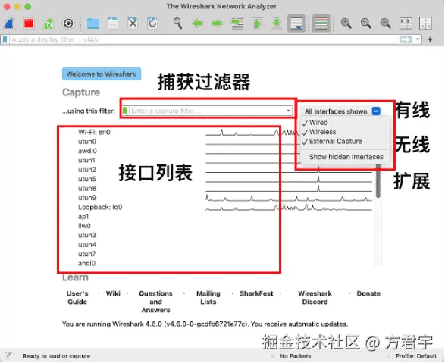
Task: Toggle packet colorization rules
Action: (321, 23)
